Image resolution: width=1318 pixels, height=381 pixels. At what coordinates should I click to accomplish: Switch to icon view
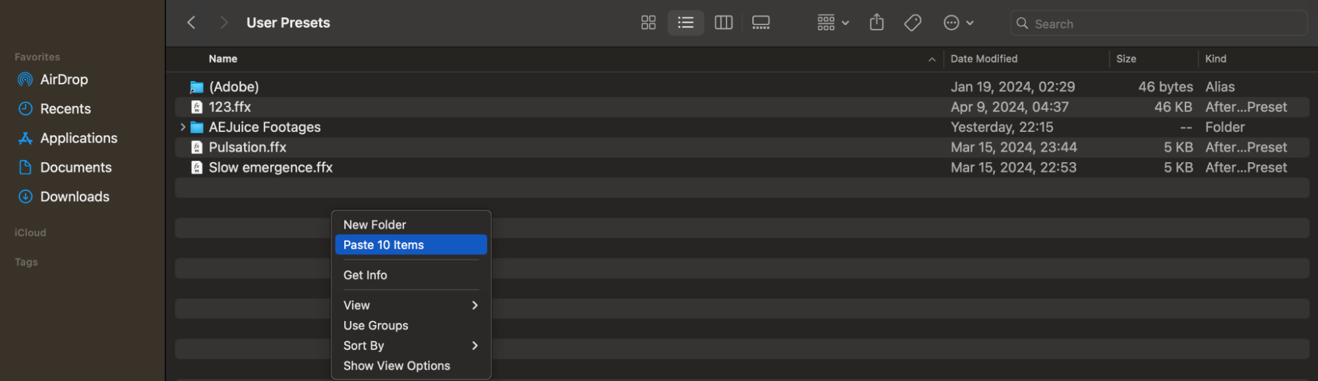(x=648, y=23)
